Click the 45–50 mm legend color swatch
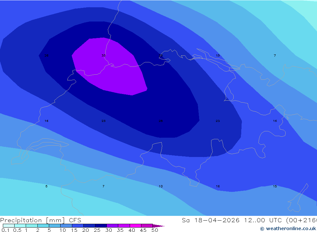Image resolution: width=317 pixels, height=232 pixels. [x=147, y=226]
